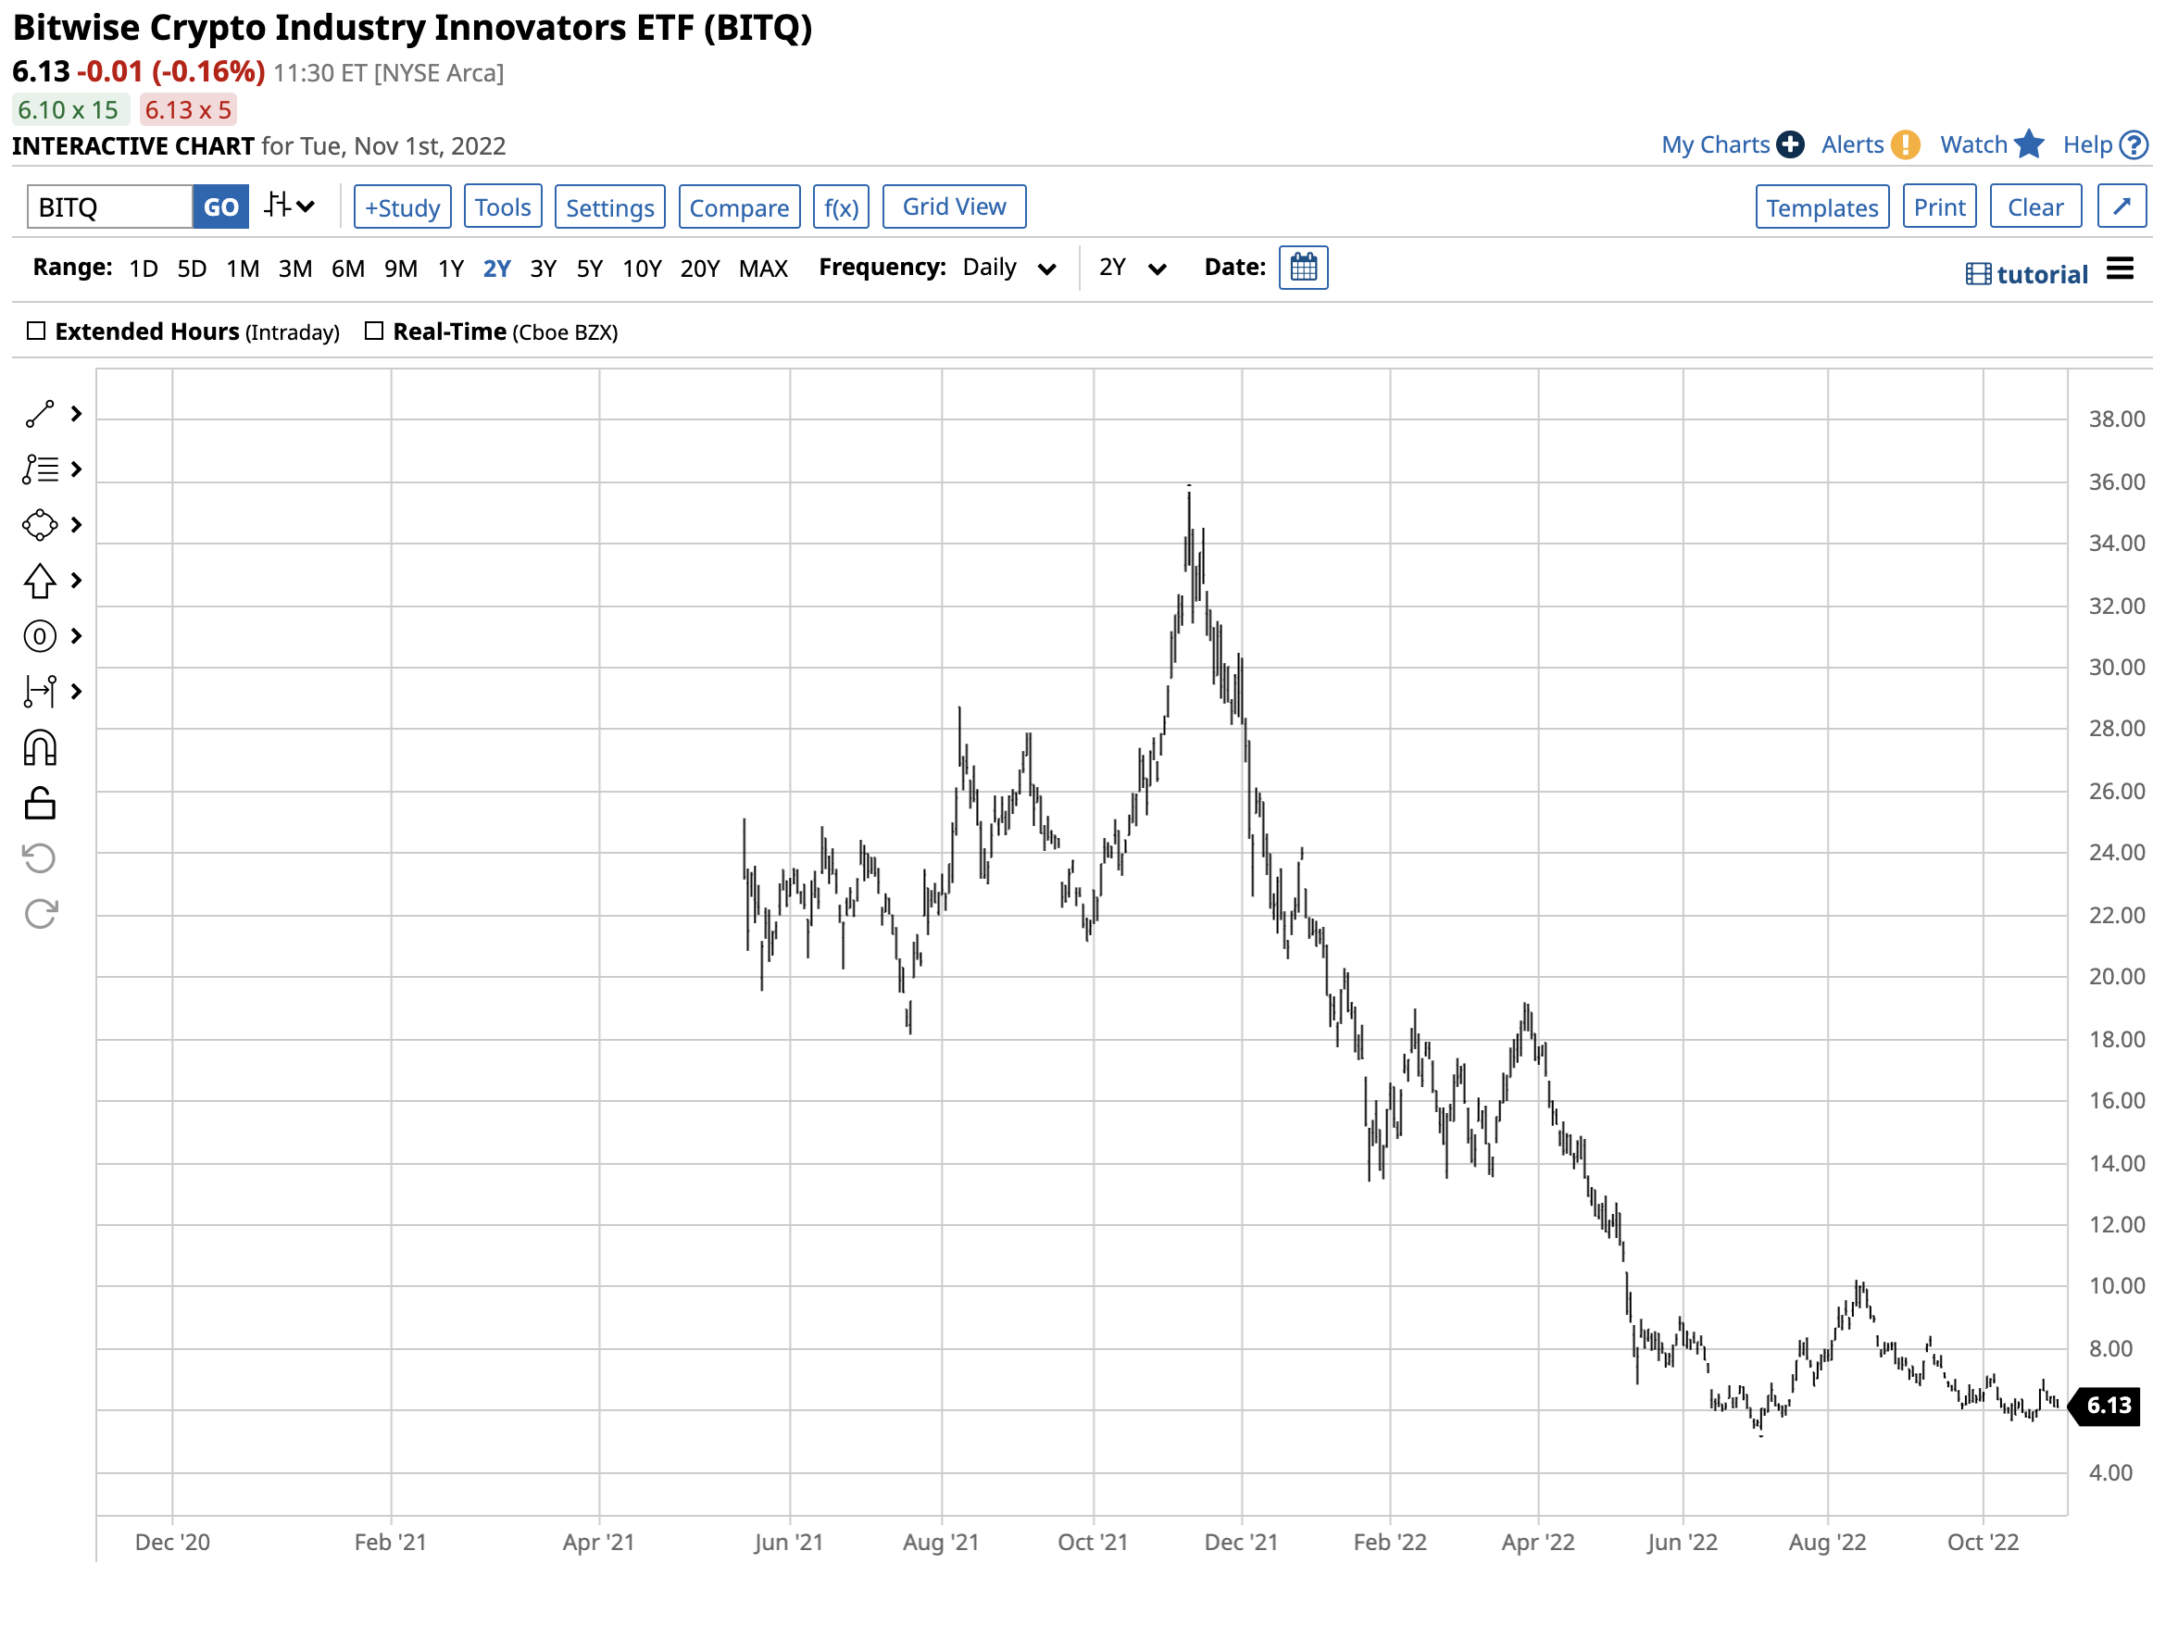This screenshot has height=1626, width=2178.
Task: Select the 6M range option
Action: click(x=347, y=269)
